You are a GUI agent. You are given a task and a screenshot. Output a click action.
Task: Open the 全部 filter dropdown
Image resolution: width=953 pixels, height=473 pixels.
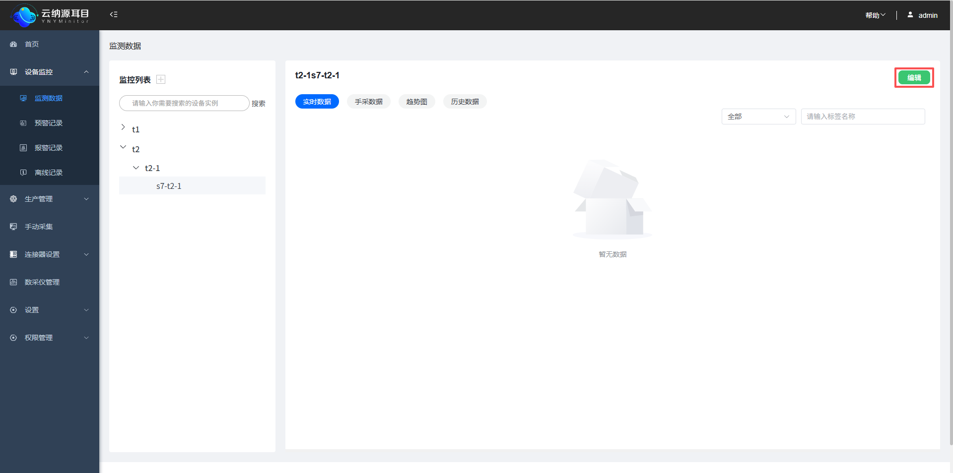click(x=758, y=117)
